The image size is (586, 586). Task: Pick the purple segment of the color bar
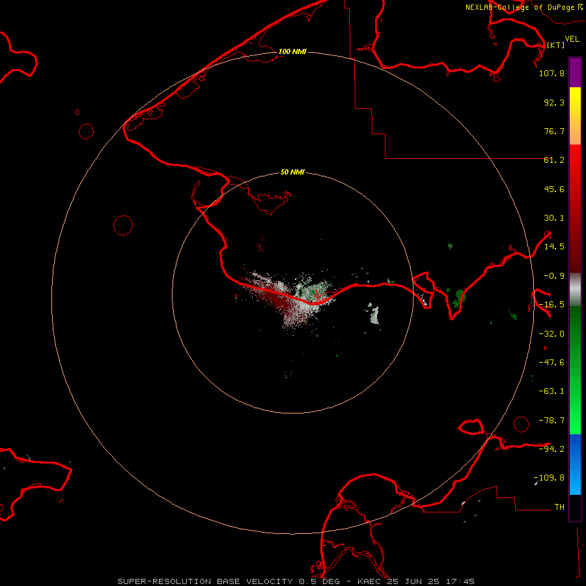575,72
